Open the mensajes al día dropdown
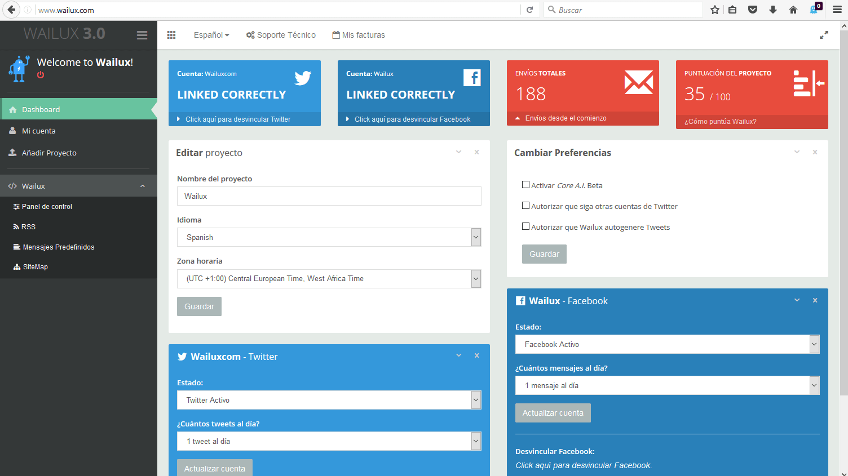Image resolution: width=848 pixels, height=476 pixels. click(668, 385)
